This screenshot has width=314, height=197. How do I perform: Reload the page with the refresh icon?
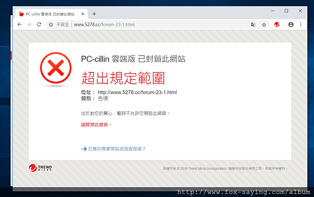point(39,25)
